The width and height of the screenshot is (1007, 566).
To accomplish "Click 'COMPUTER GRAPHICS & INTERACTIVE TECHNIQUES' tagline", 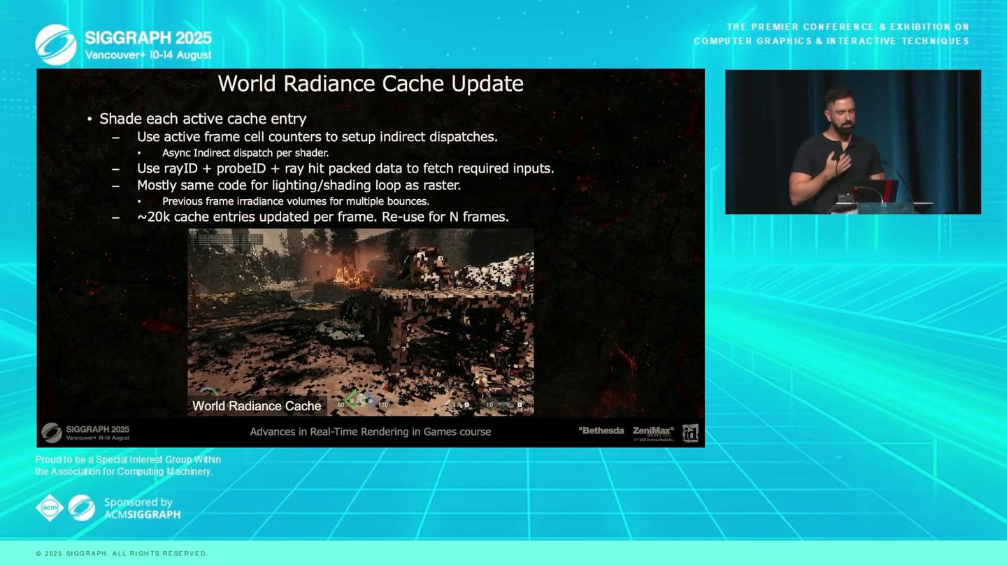I will pos(831,41).
